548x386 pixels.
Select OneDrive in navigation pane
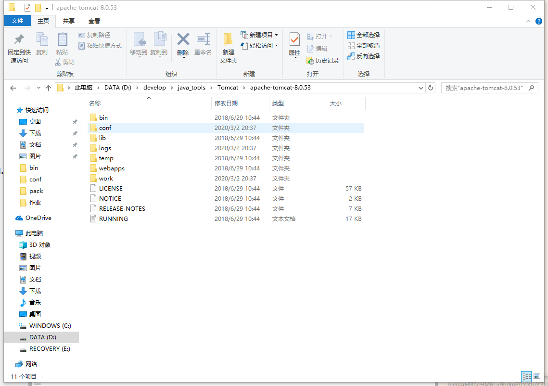click(x=34, y=218)
